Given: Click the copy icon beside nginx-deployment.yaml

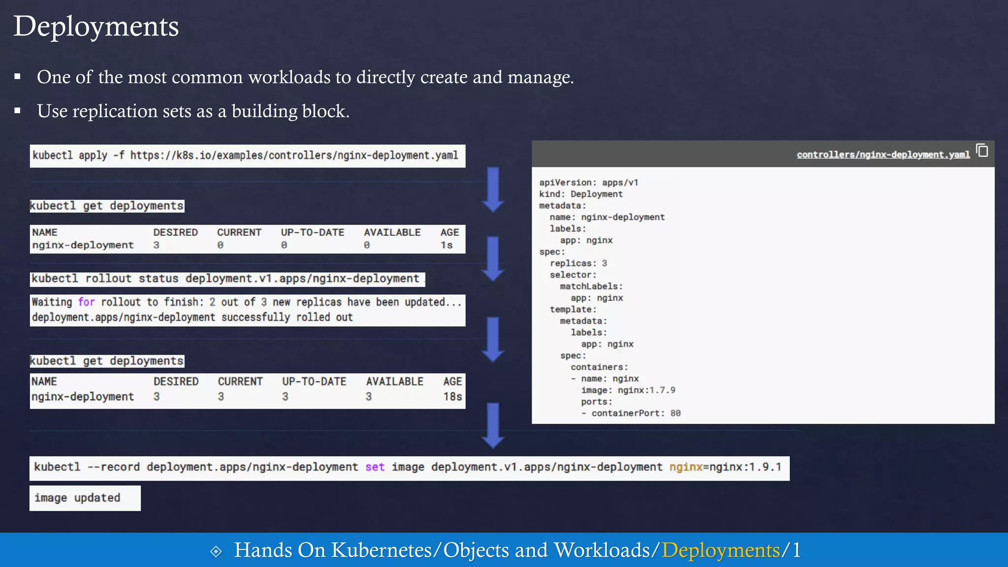Looking at the screenshot, I should coord(982,151).
